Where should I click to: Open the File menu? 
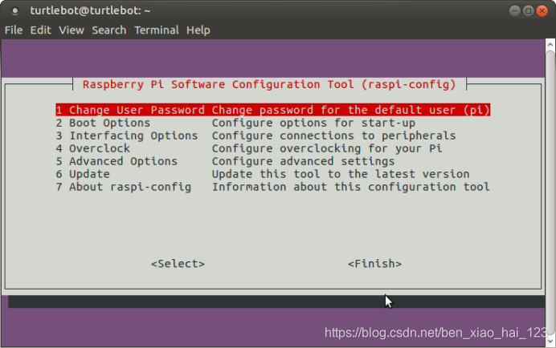(14, 30)
